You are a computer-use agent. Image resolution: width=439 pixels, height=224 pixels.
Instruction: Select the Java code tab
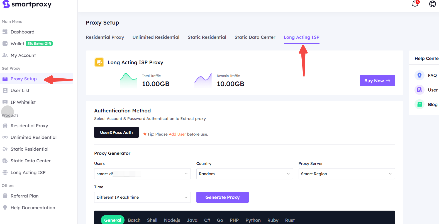point(192,220)
